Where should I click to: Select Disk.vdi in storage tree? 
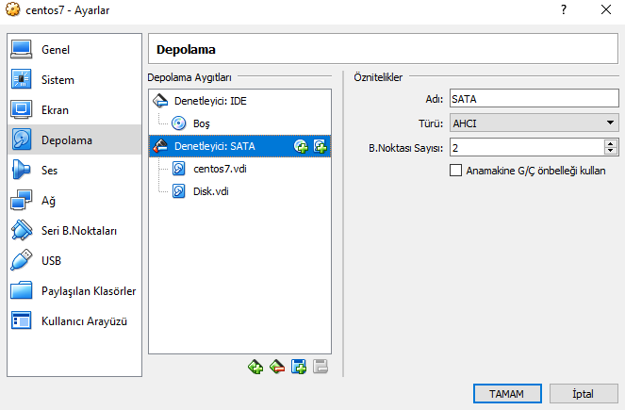(210, 191)
